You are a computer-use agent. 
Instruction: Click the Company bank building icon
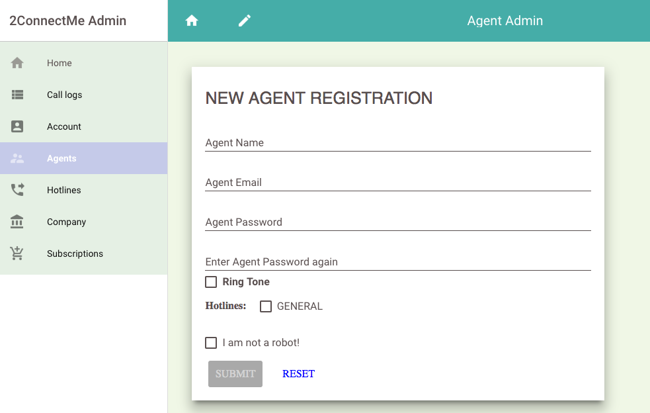(x=18, y=222)
